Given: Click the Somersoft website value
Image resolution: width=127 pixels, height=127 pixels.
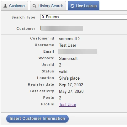Looking at the screenshot, I should coord(68,58).
